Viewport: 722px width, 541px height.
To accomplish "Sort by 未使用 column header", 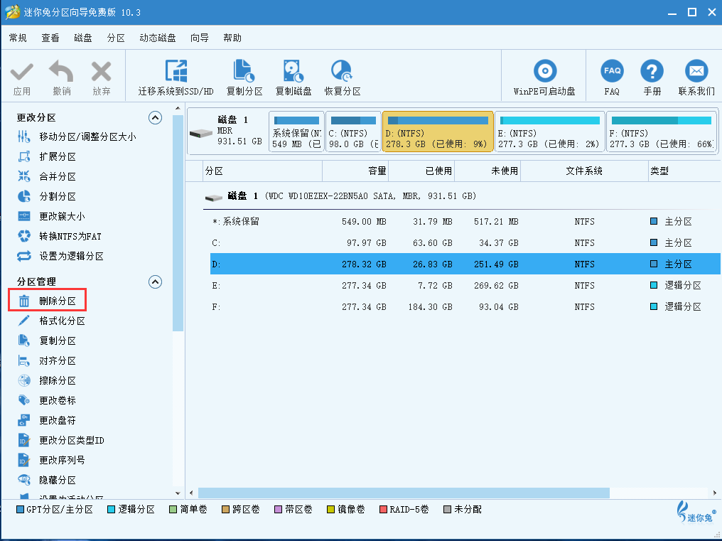I will point(487,171).
